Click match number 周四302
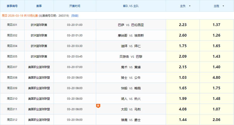 (12, 35)
